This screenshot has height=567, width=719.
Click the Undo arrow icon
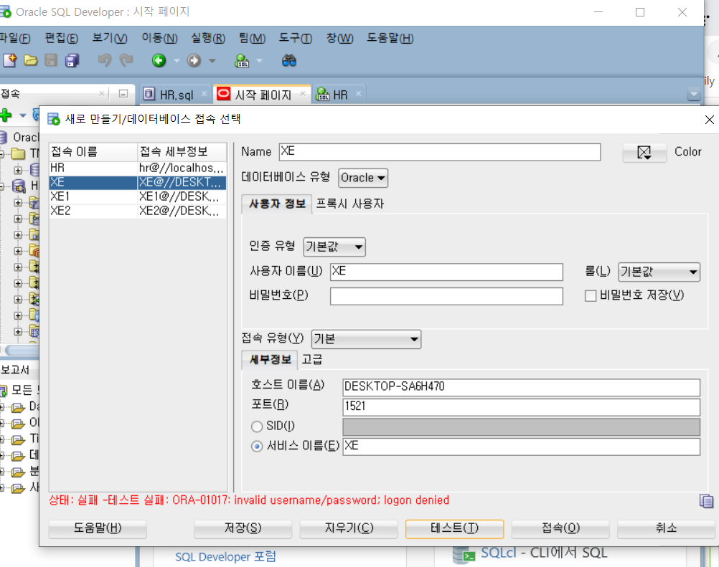point(105,60)
